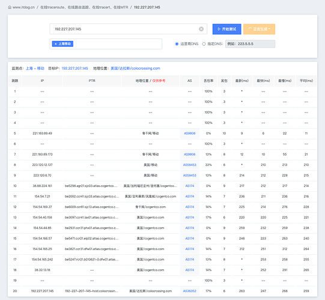This screenshot has width=325, height=300.
Task: Click IP 221.183.89.49 in hop 5
Action: (42, 133)
